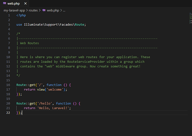Click line number 20 in the gutter
The width and height of the screenshot is (192, 136).
click(x=8, y=104)
